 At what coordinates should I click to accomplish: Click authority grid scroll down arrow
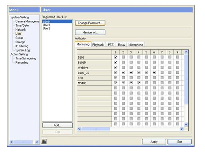point(186,124)
